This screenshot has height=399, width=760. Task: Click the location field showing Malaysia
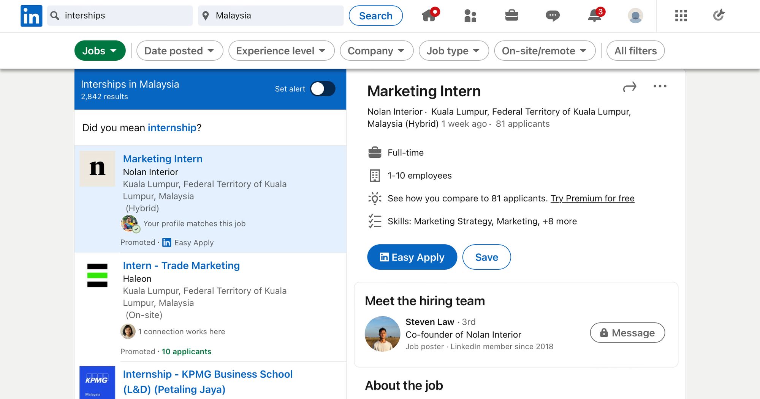tap(271, 16)
